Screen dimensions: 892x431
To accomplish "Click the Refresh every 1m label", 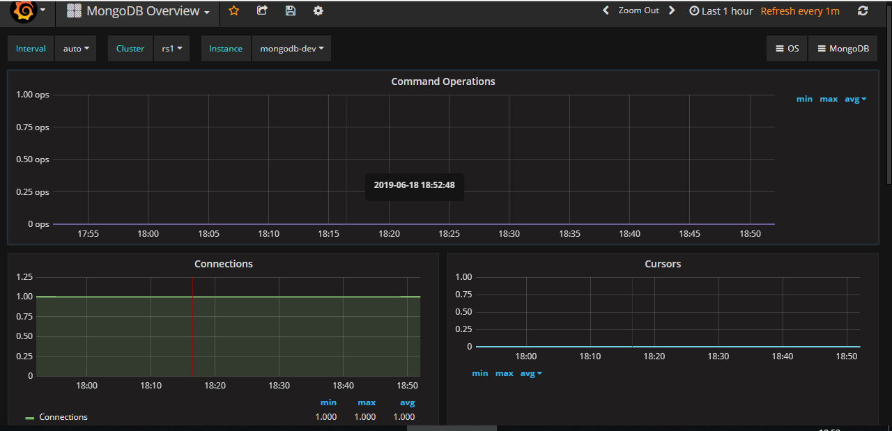I will click(x=800, y=11).
